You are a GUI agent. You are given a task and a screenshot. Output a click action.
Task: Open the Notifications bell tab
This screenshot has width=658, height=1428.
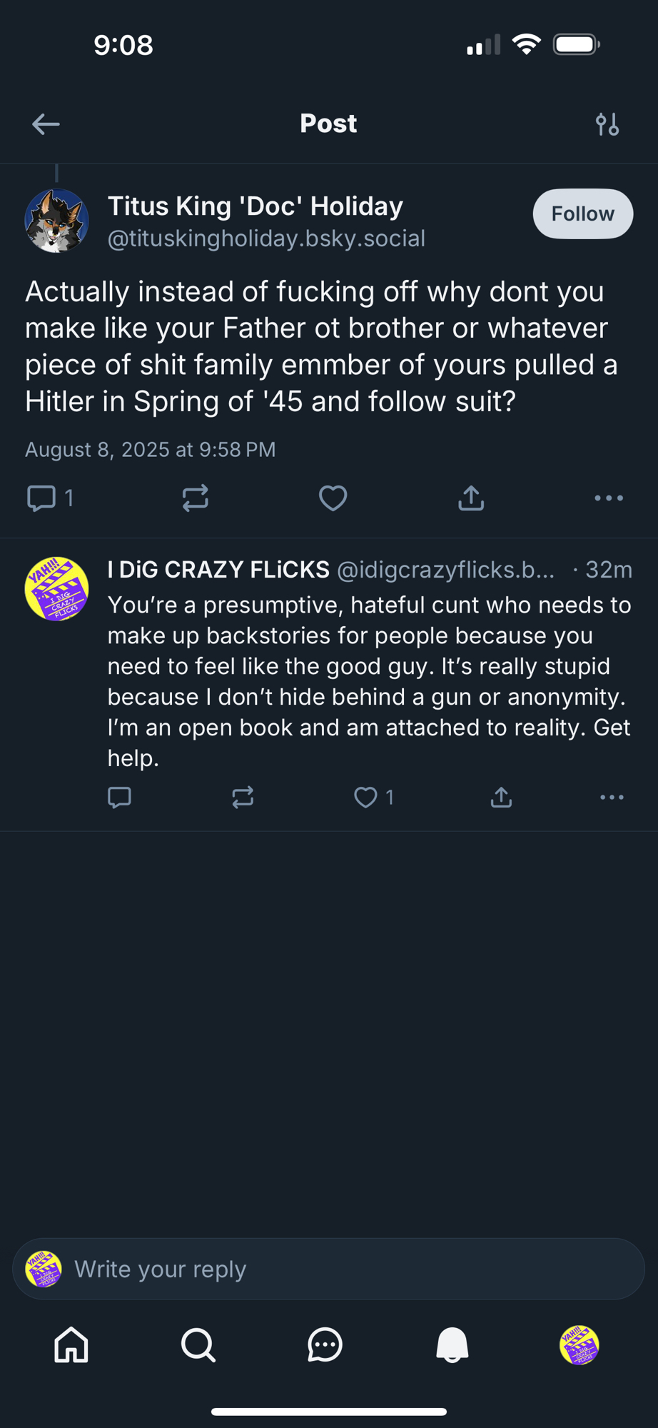[452, 1345]
